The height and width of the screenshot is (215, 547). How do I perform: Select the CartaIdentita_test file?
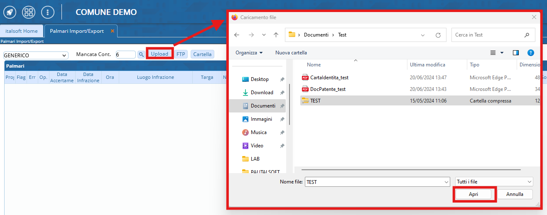pyautogui.click(x=329, y=78)
